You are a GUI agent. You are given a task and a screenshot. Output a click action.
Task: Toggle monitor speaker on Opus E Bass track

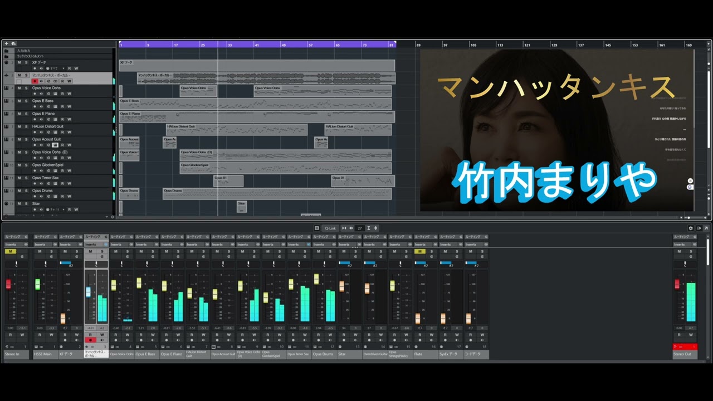click(41, 107)
